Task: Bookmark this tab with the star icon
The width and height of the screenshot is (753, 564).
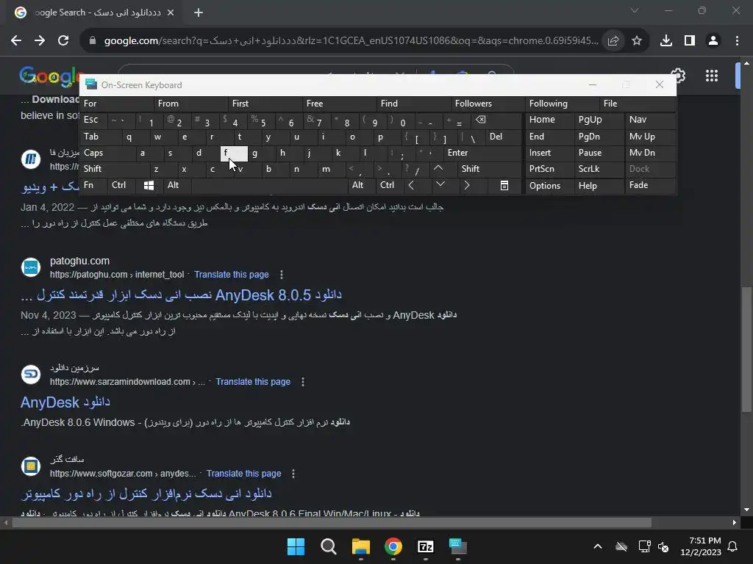Action: (637, 41)
